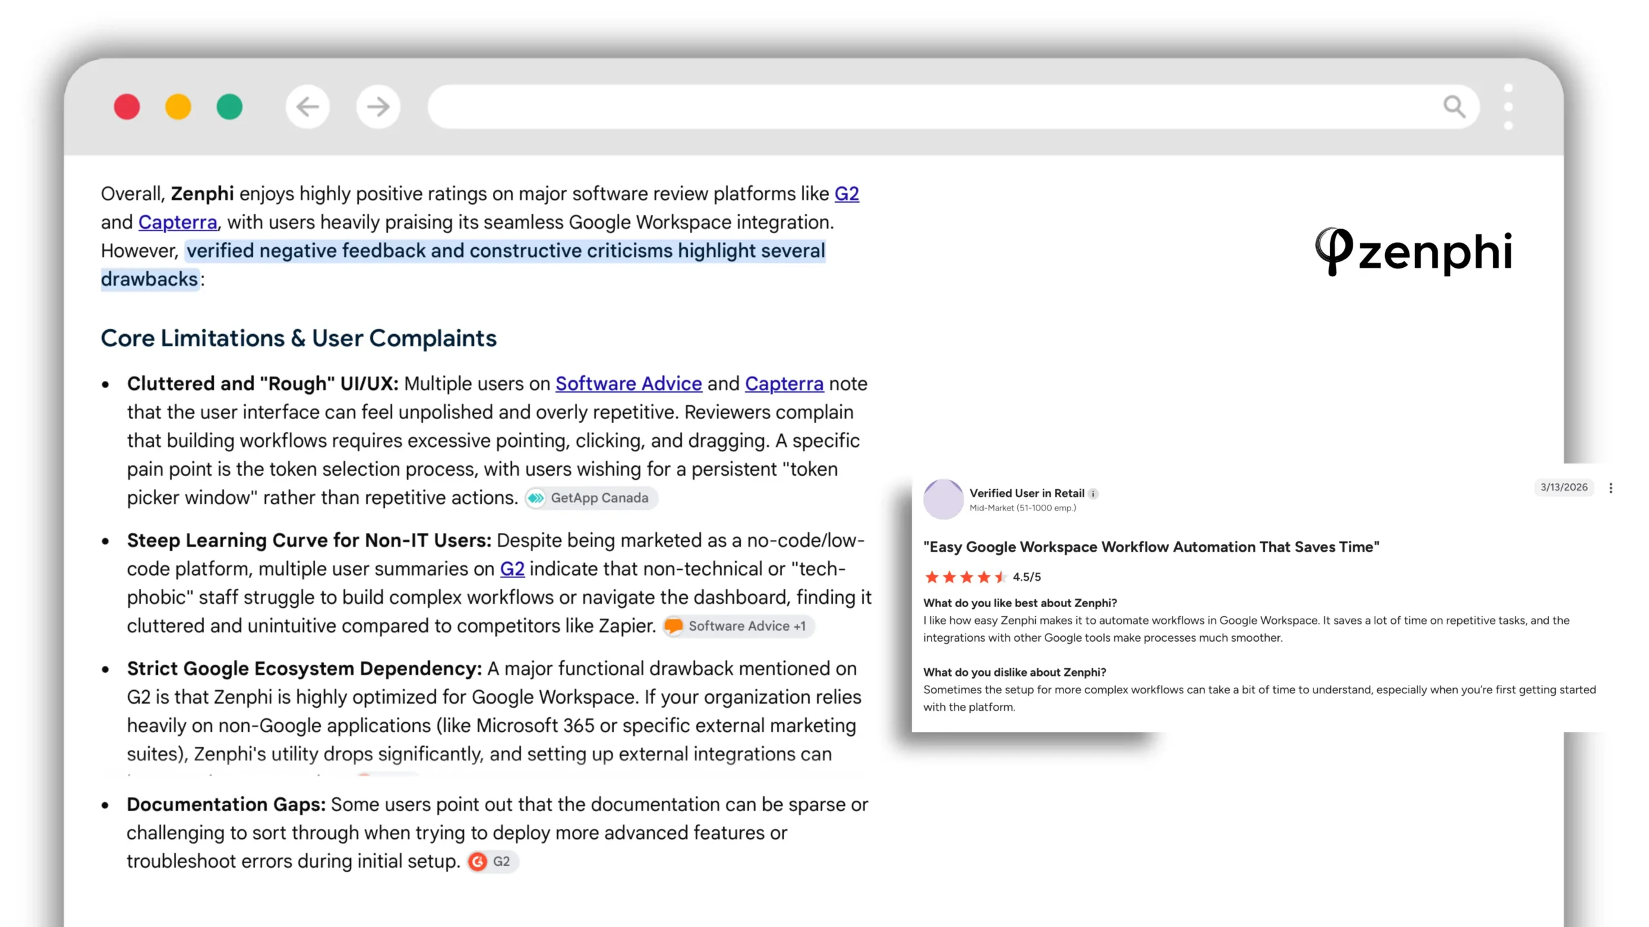The width and height of the screenshot is (1649, 927).
Task: Click the Zenphi logo
Action: (x=1414, y=252)
